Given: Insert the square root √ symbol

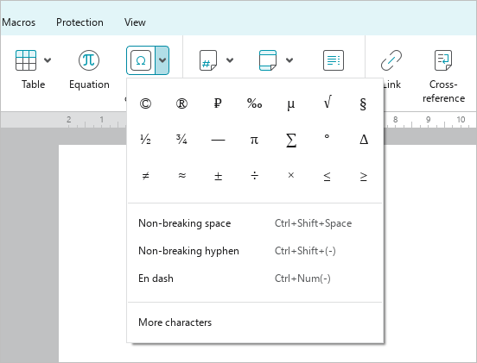Looking at the screenshot, I should [328, 102].
